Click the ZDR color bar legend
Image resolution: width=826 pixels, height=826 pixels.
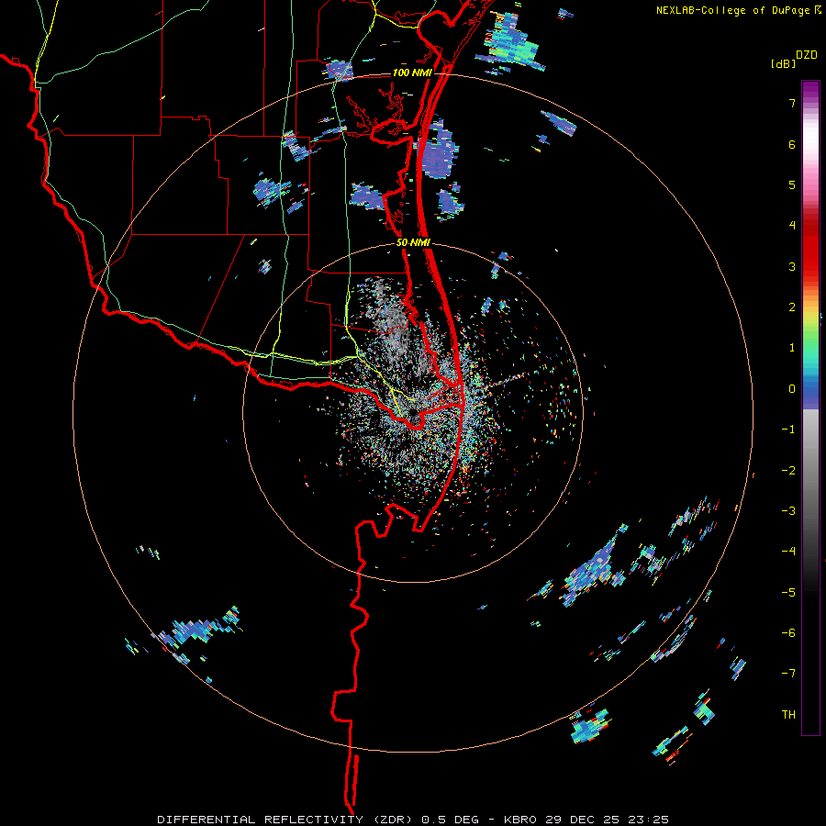[x=810, y=407]
